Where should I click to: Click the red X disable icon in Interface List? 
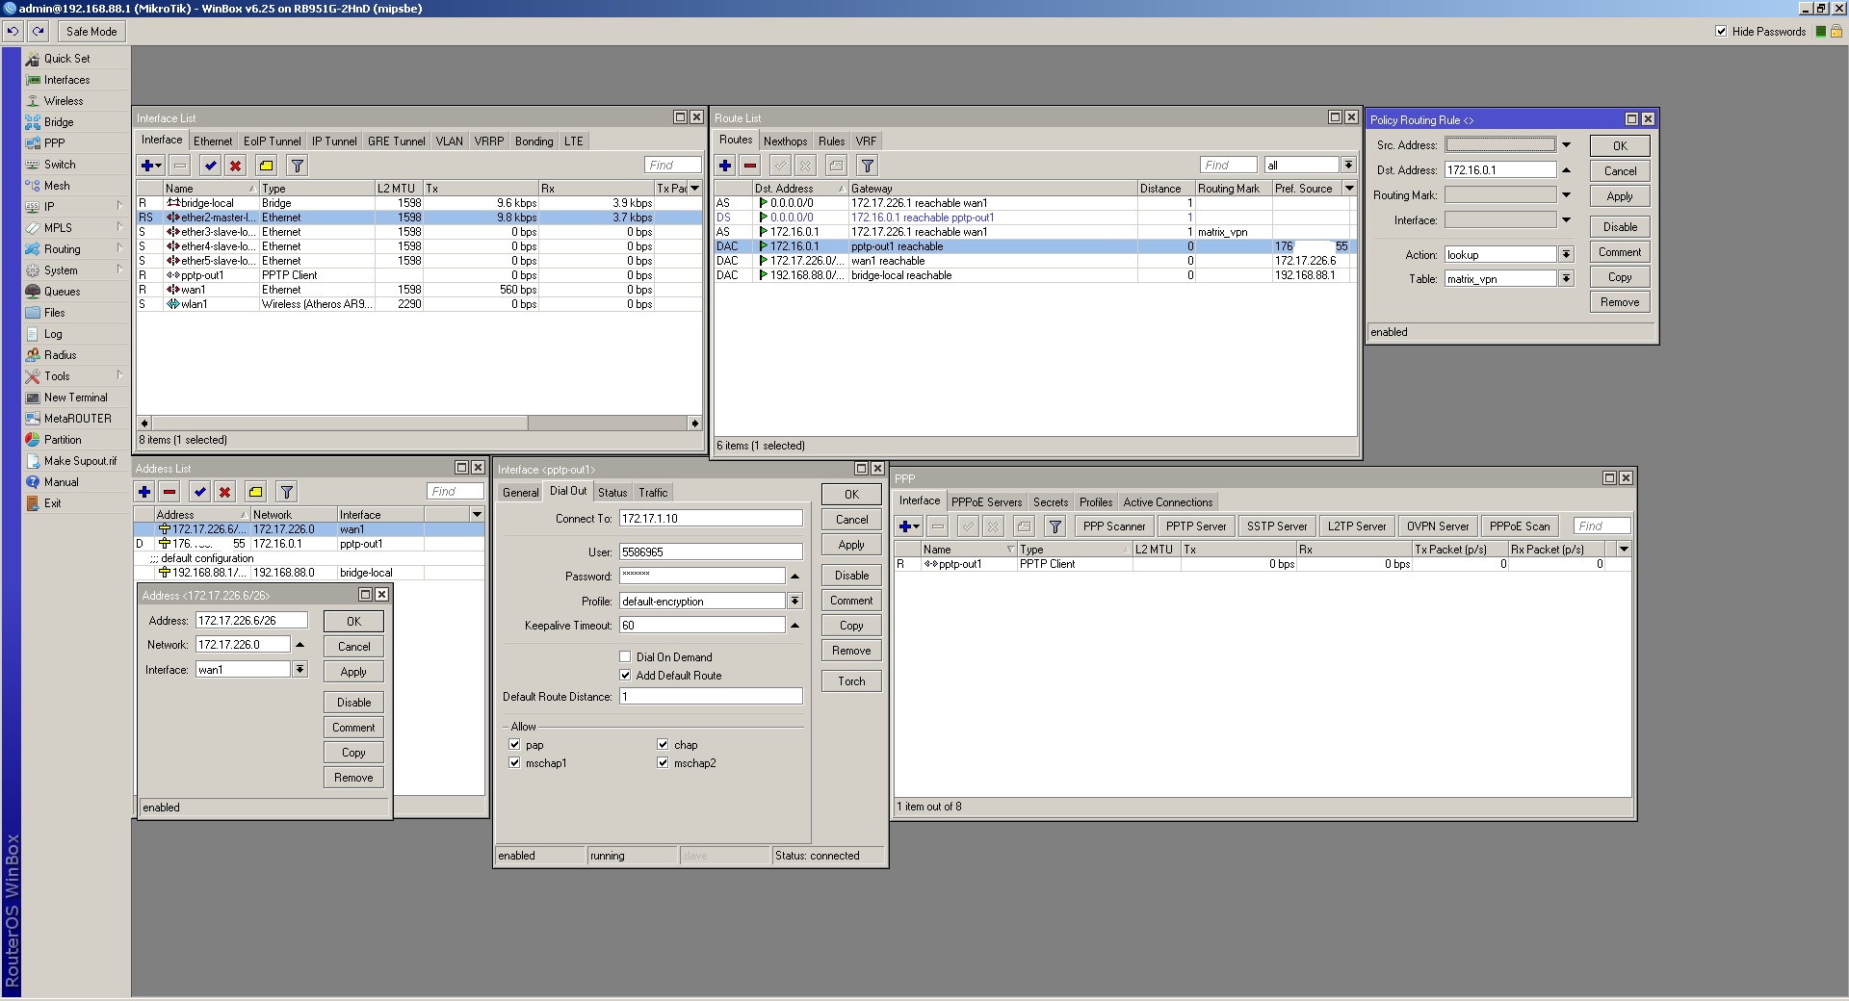pos(236,166)
